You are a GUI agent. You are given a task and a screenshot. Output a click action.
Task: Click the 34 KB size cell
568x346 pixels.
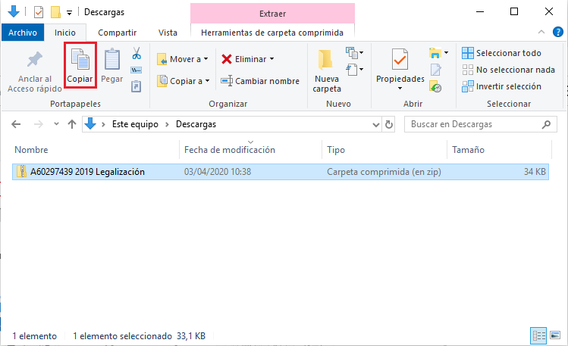tap(535, 172)
